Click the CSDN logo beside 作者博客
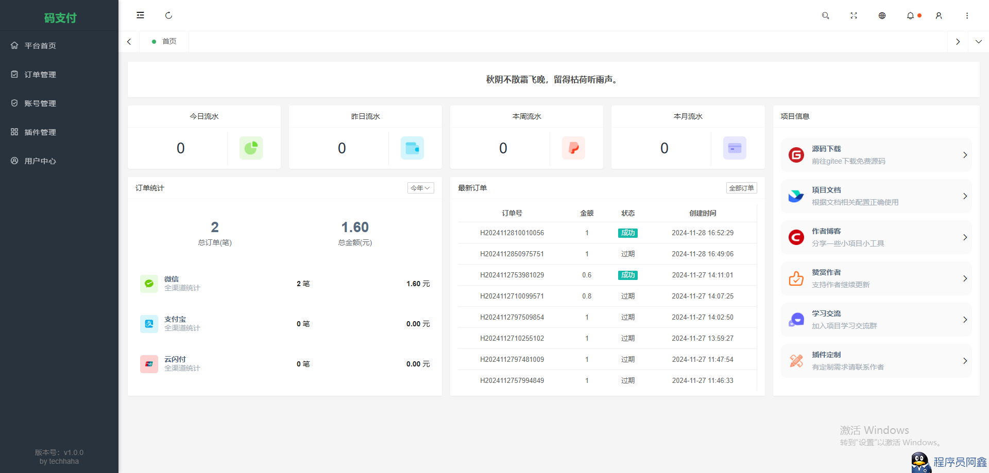 [796, 237]
